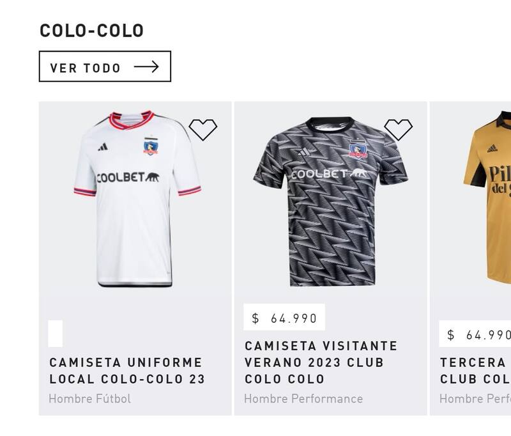Click the Coolbet logo on black jersey
The image size is (511, 436).
tap(329, 174)
